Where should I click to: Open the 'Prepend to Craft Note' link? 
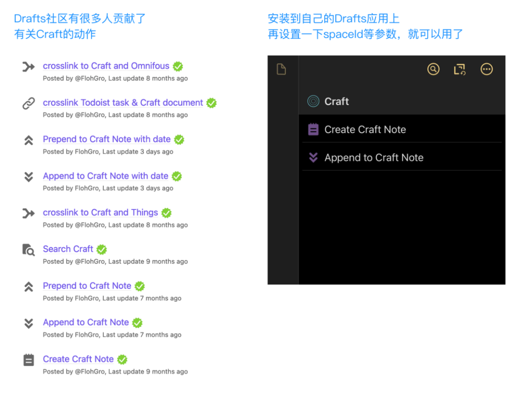pyautogui.click(x=87, y=286)
